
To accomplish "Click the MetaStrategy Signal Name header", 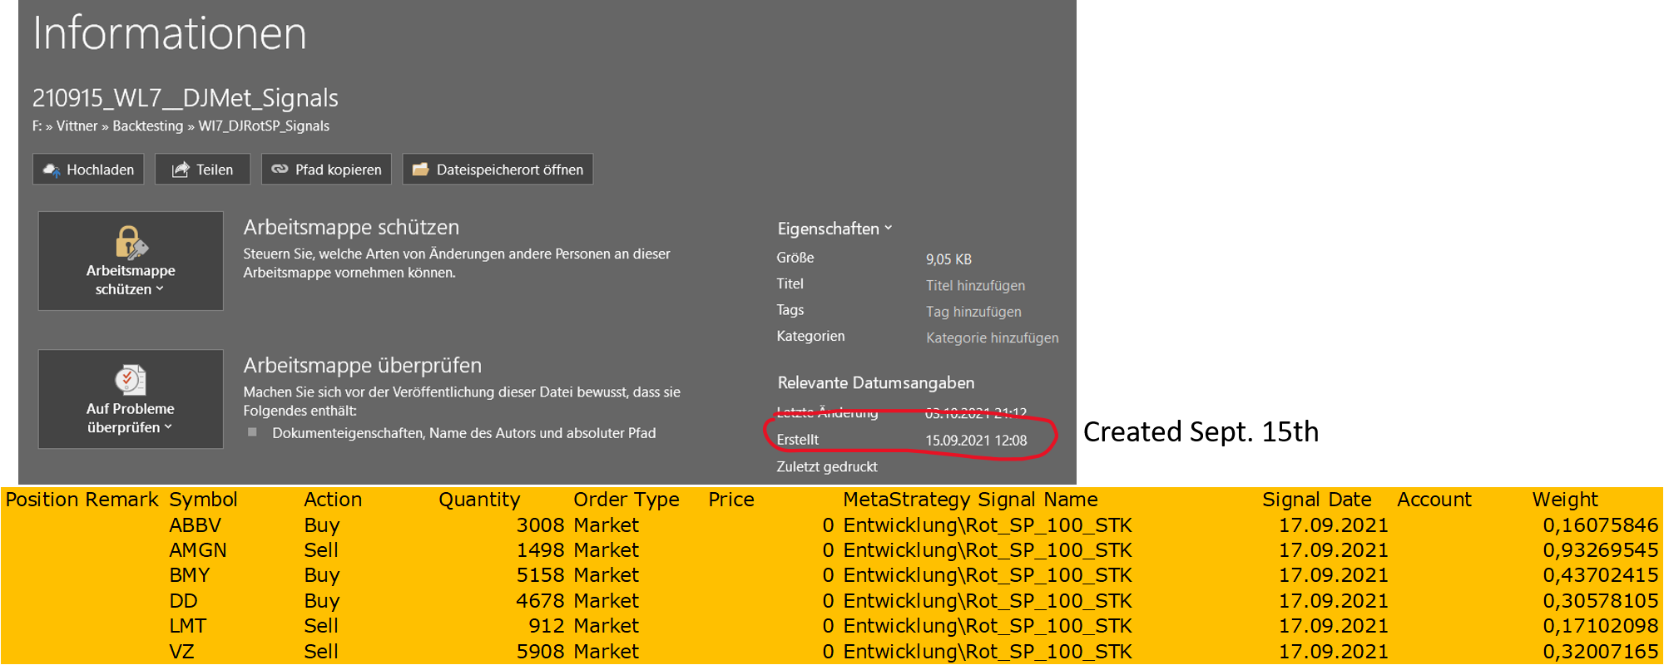I will coord(970,500).
